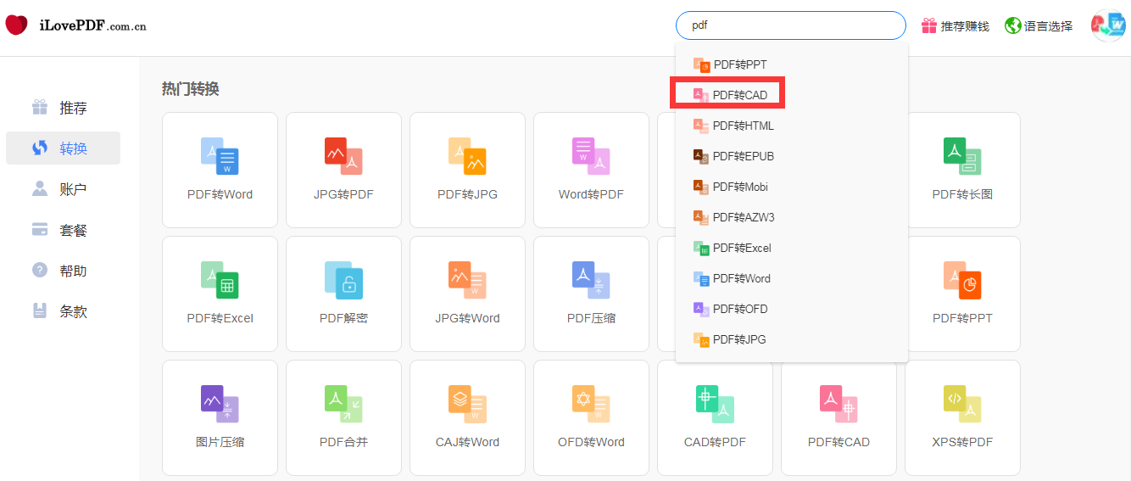Launch the PDF解密 unlock tool

tap(343, 281)
